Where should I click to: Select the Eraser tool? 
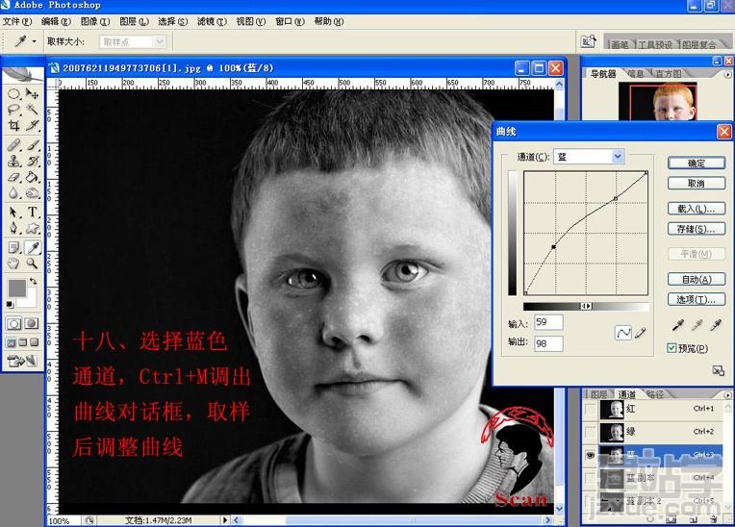(13, 177)
